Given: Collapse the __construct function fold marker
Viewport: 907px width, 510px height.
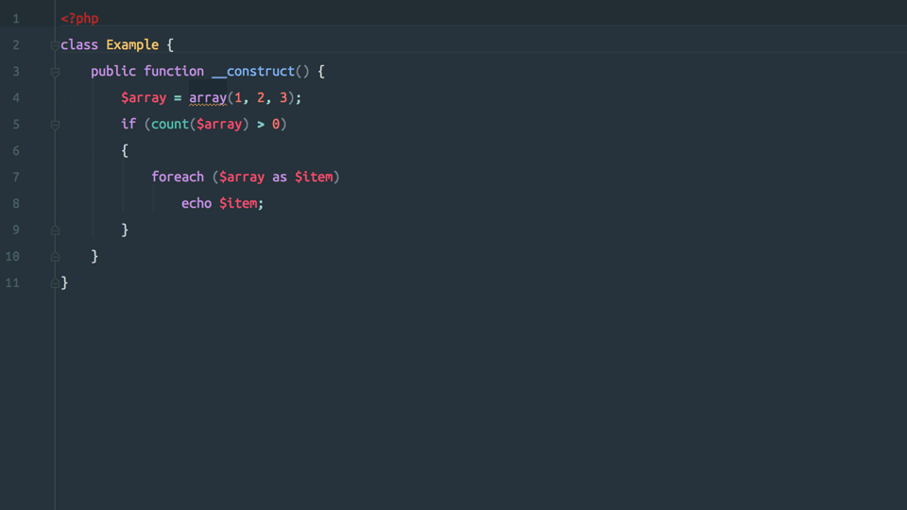Looking at the screenshot, I should coord(55,72).
